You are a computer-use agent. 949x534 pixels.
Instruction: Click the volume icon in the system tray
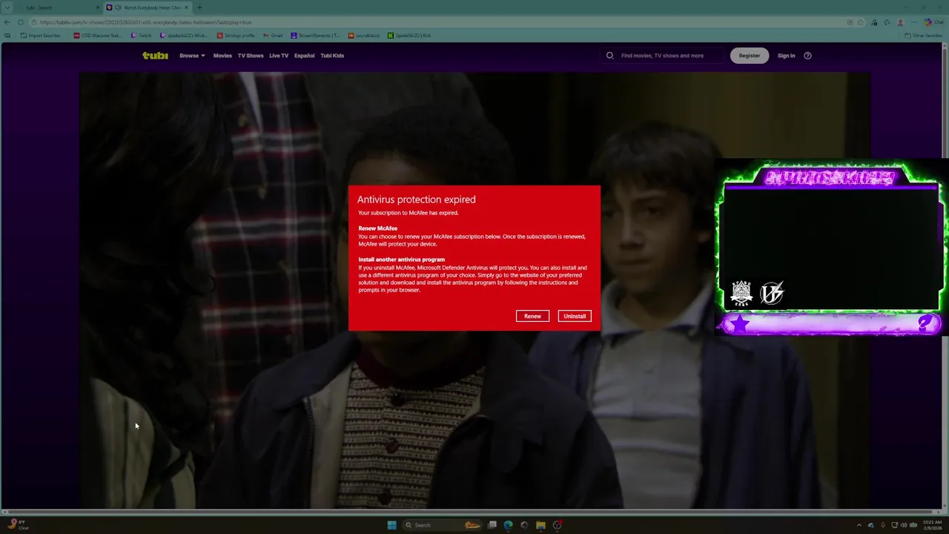[x=904, y=525]
